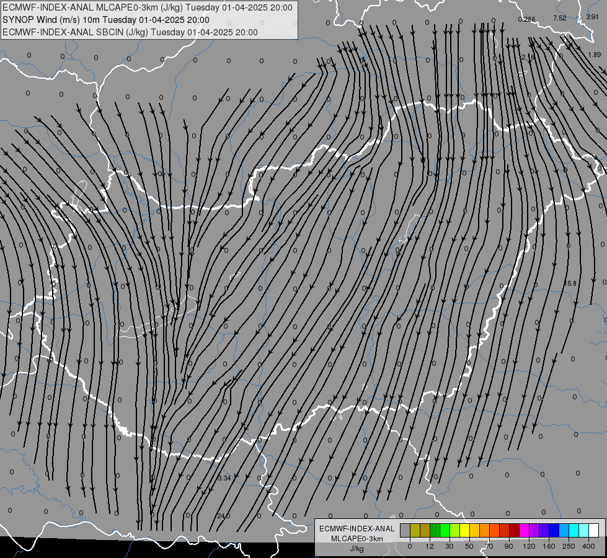Click the gray legend swatch left of 0
The height and width of the screenshot is (558, 607).
click(x=405, y=531)
